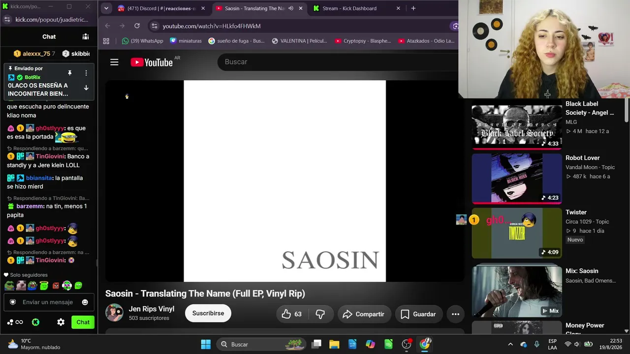This screenshot has height=354, width=630.
Task: Open Task View on taskbar
Action: click(x=316, y=344)
